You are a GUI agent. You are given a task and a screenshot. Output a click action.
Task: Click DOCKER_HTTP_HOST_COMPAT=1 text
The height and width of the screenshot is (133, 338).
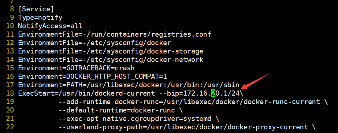click(x=116, y=77)
